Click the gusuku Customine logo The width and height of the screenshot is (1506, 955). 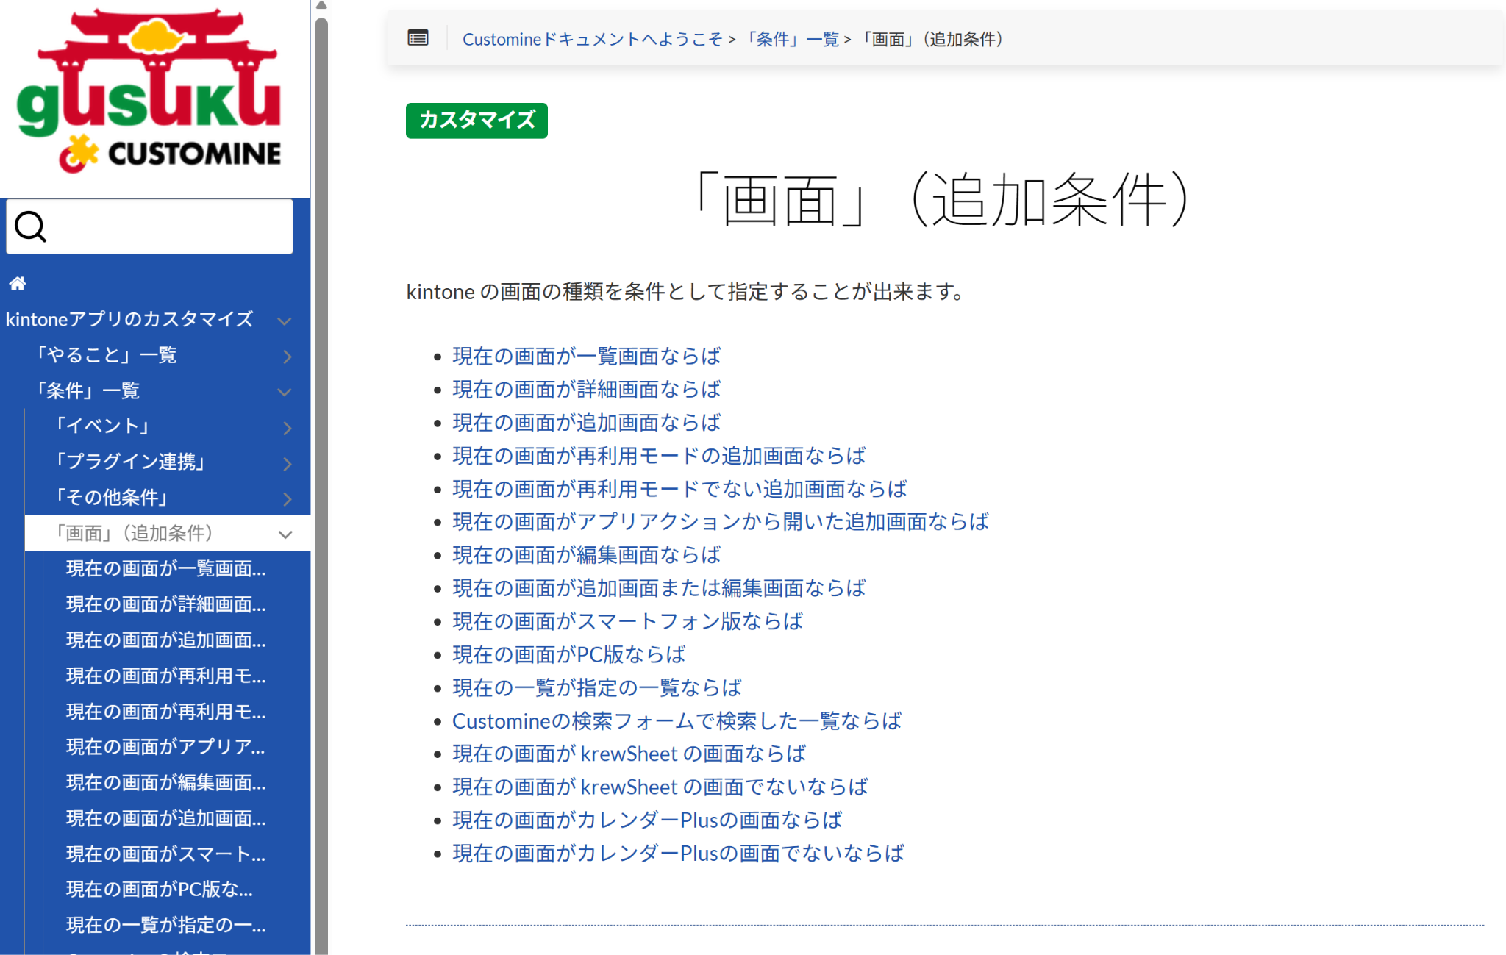pos(149,93)
